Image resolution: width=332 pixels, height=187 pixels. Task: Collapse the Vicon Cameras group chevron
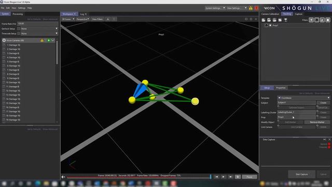[53, 41]
